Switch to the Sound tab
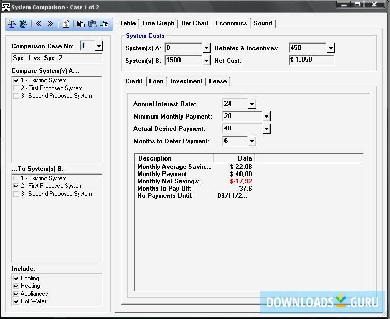 click(x=263, y=23)
